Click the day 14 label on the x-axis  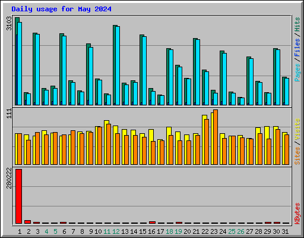point(134,231)
